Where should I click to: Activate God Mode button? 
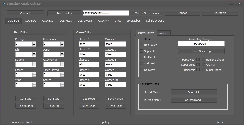click(x=89, y=99)
